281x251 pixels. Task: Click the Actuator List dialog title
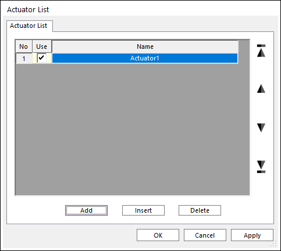pos(28,9)
